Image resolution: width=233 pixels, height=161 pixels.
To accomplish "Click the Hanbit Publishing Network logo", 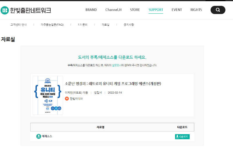I will [26, 10].
